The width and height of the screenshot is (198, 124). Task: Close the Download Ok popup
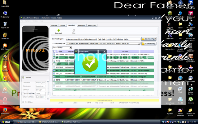(104, 51)
